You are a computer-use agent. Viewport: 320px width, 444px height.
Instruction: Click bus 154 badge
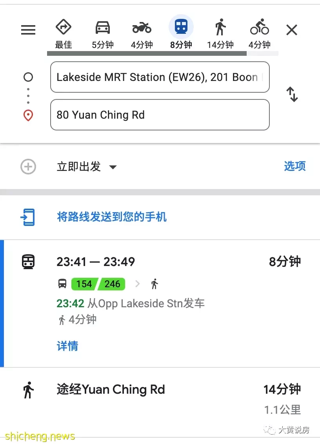[84, 284]
